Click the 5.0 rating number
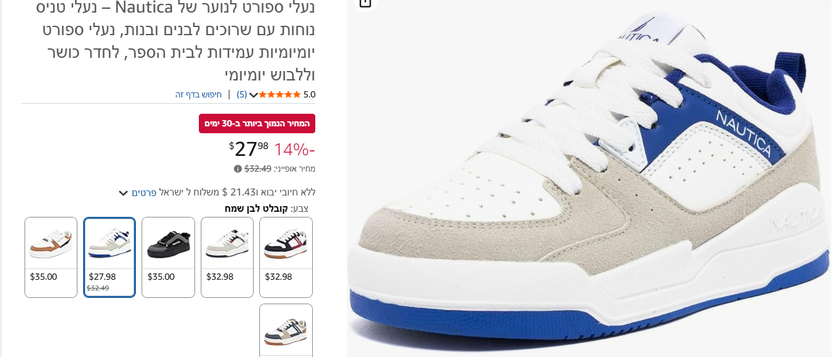The width and height of the screenshot is (832, 357). coord(310,95)
